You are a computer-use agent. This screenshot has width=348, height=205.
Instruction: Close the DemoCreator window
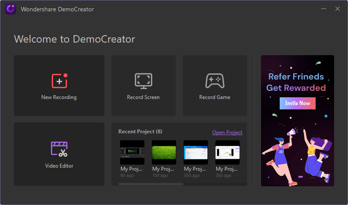click(x=338, y=9)
